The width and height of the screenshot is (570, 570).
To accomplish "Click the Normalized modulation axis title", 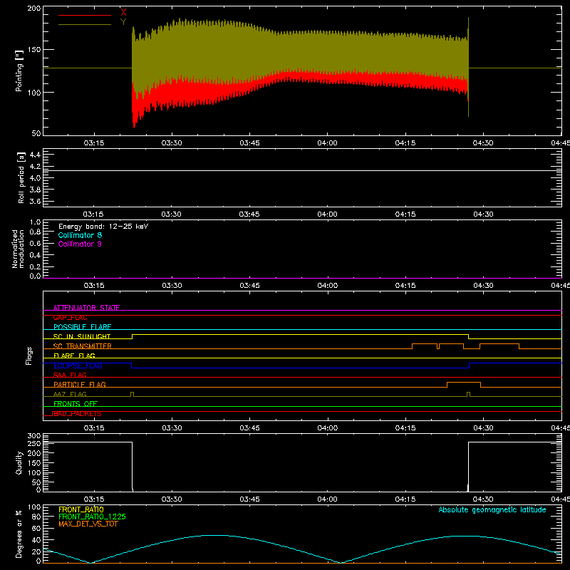I will pos(18,249).
